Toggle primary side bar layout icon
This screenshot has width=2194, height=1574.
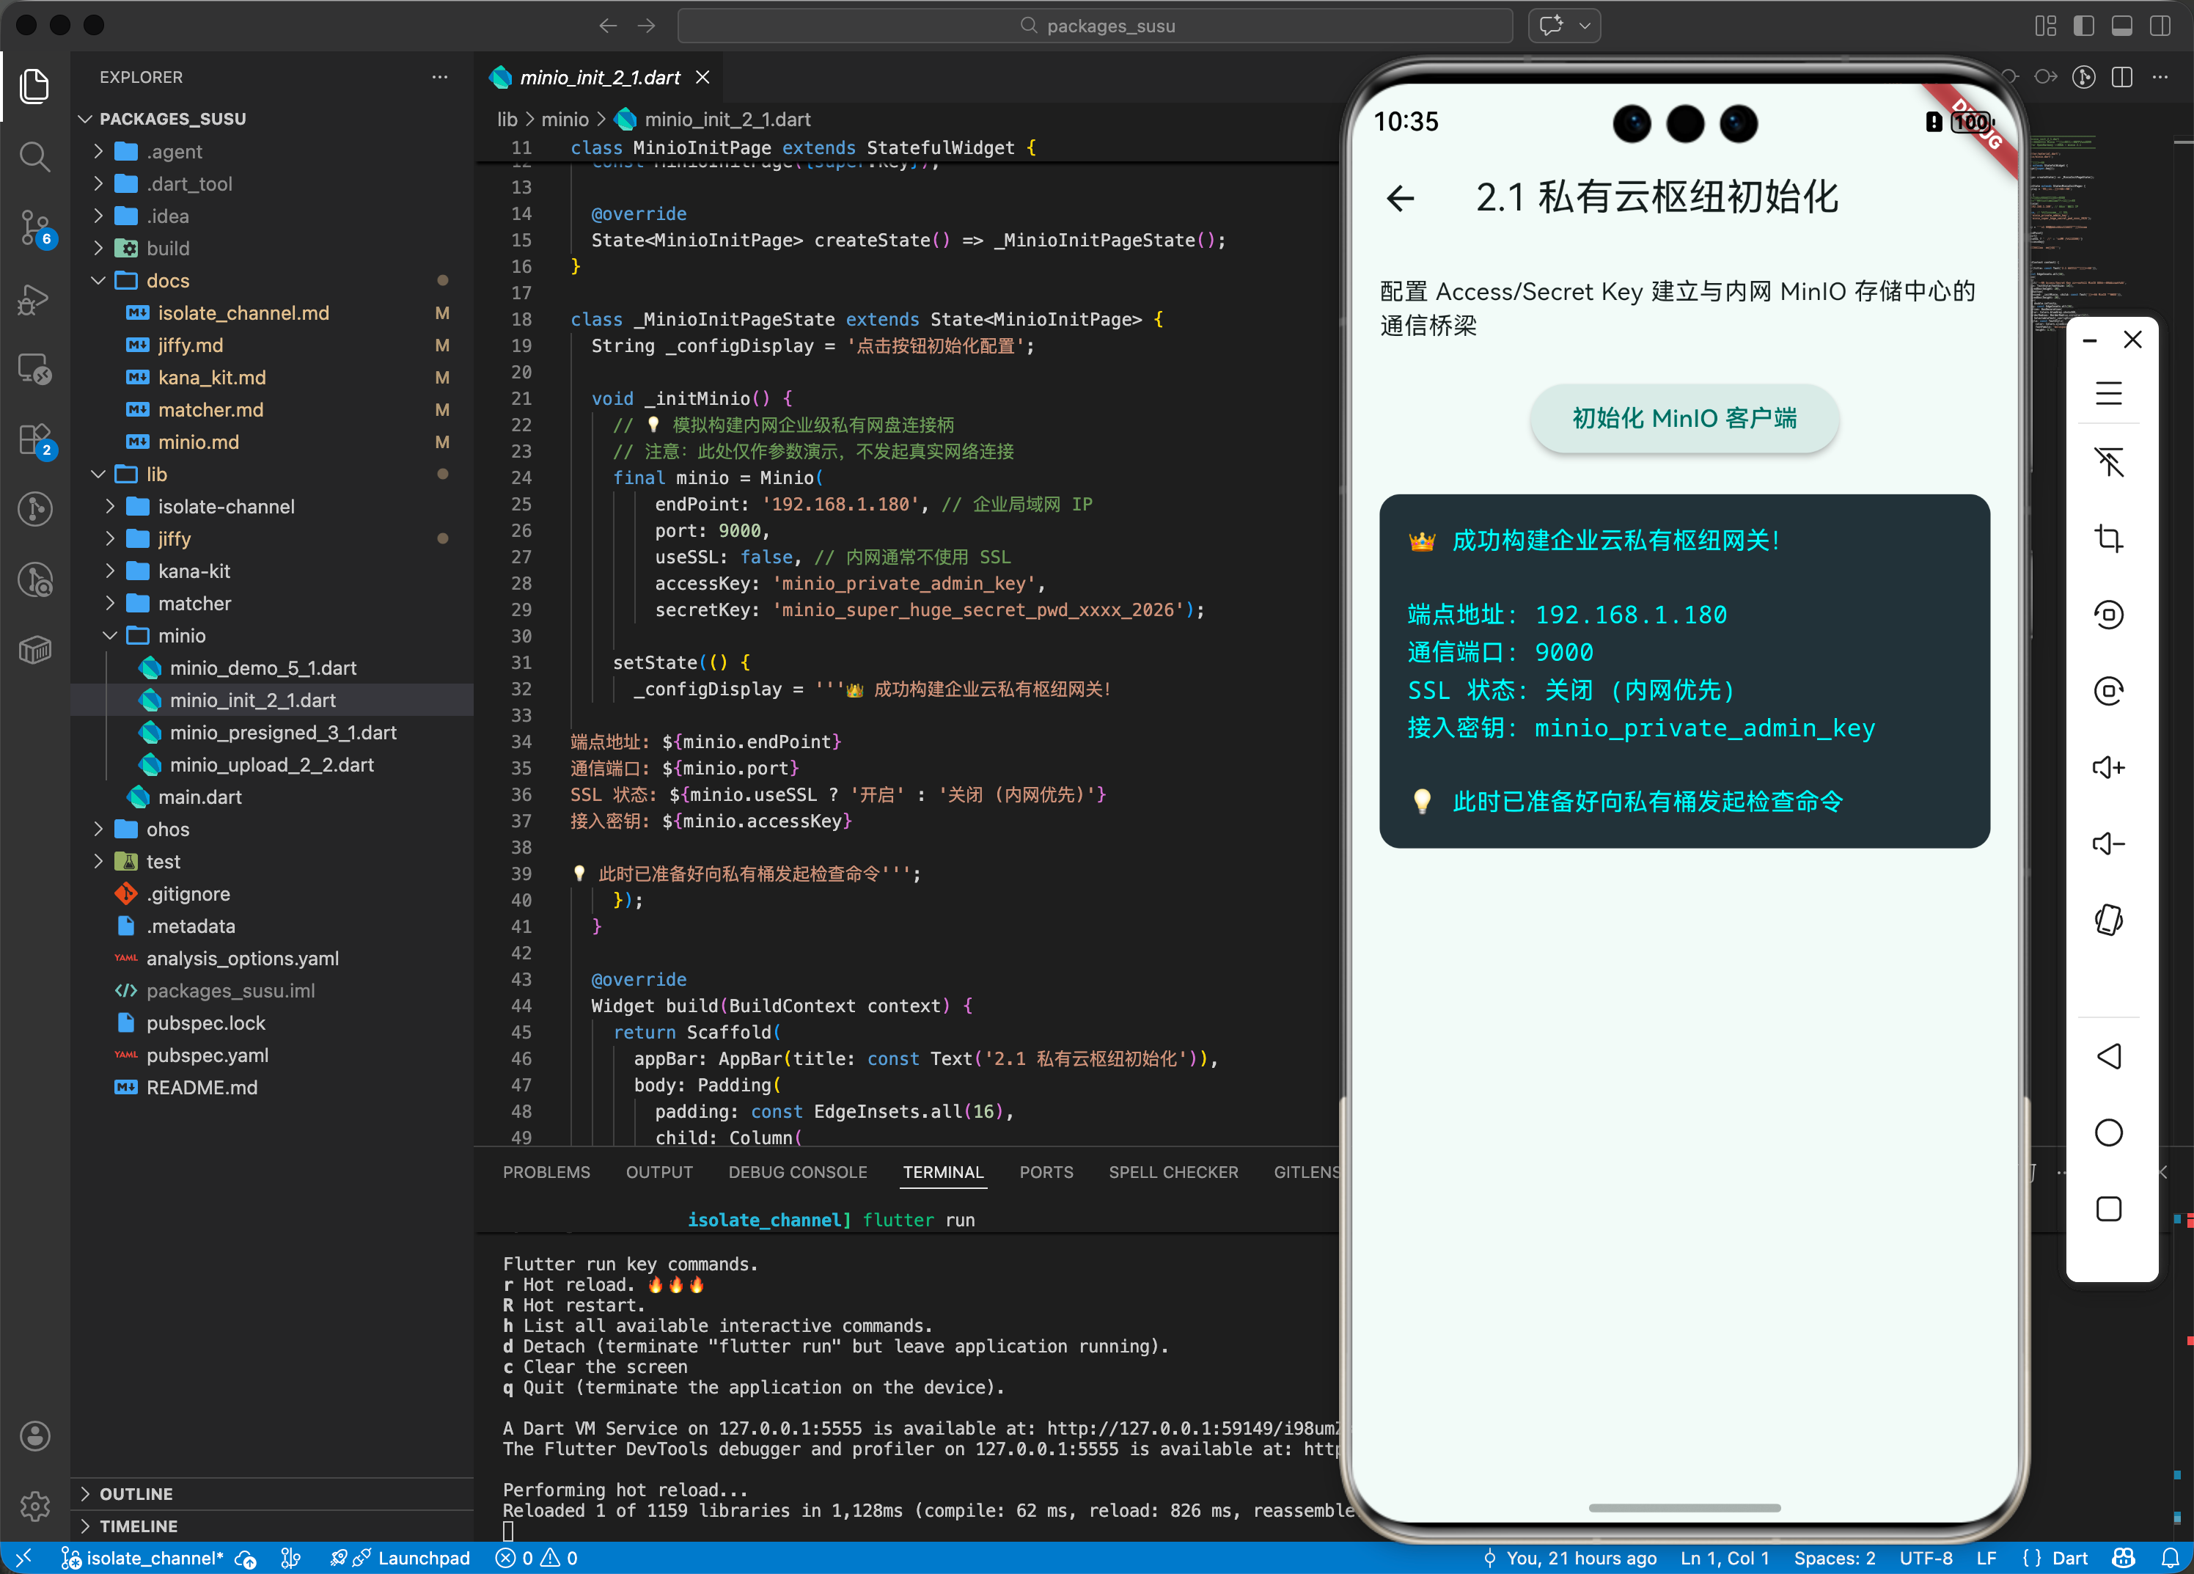pyautogui.click(x=2084, y=26)
